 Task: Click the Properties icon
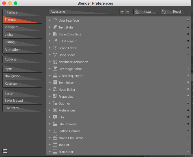[x=55, y=96]
